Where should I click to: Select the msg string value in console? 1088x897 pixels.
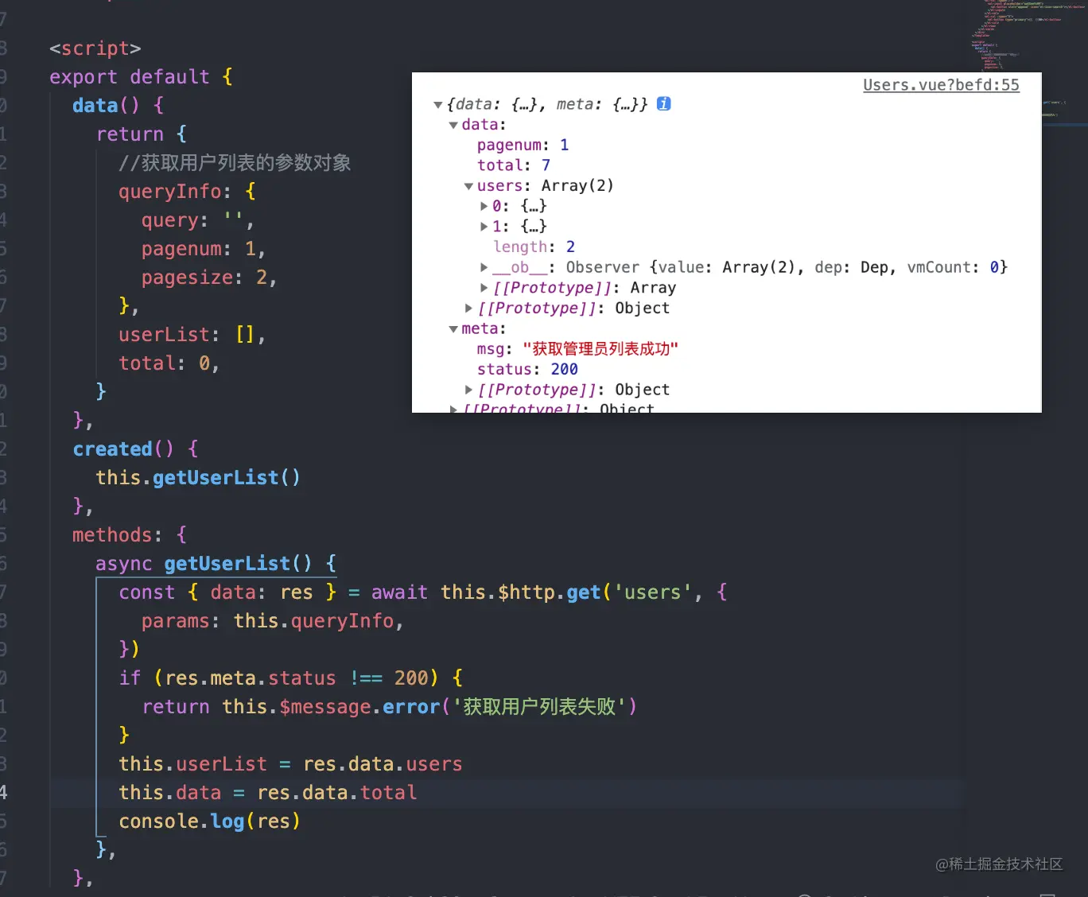(600, 349)
